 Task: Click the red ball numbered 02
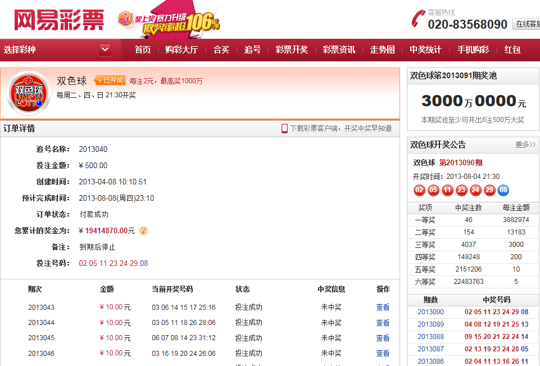click(x=419, y=191)
